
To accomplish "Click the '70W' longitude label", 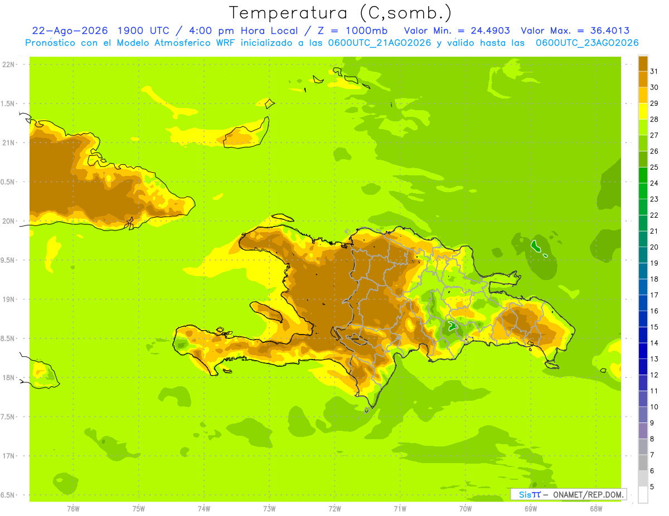I will point(465,509).
